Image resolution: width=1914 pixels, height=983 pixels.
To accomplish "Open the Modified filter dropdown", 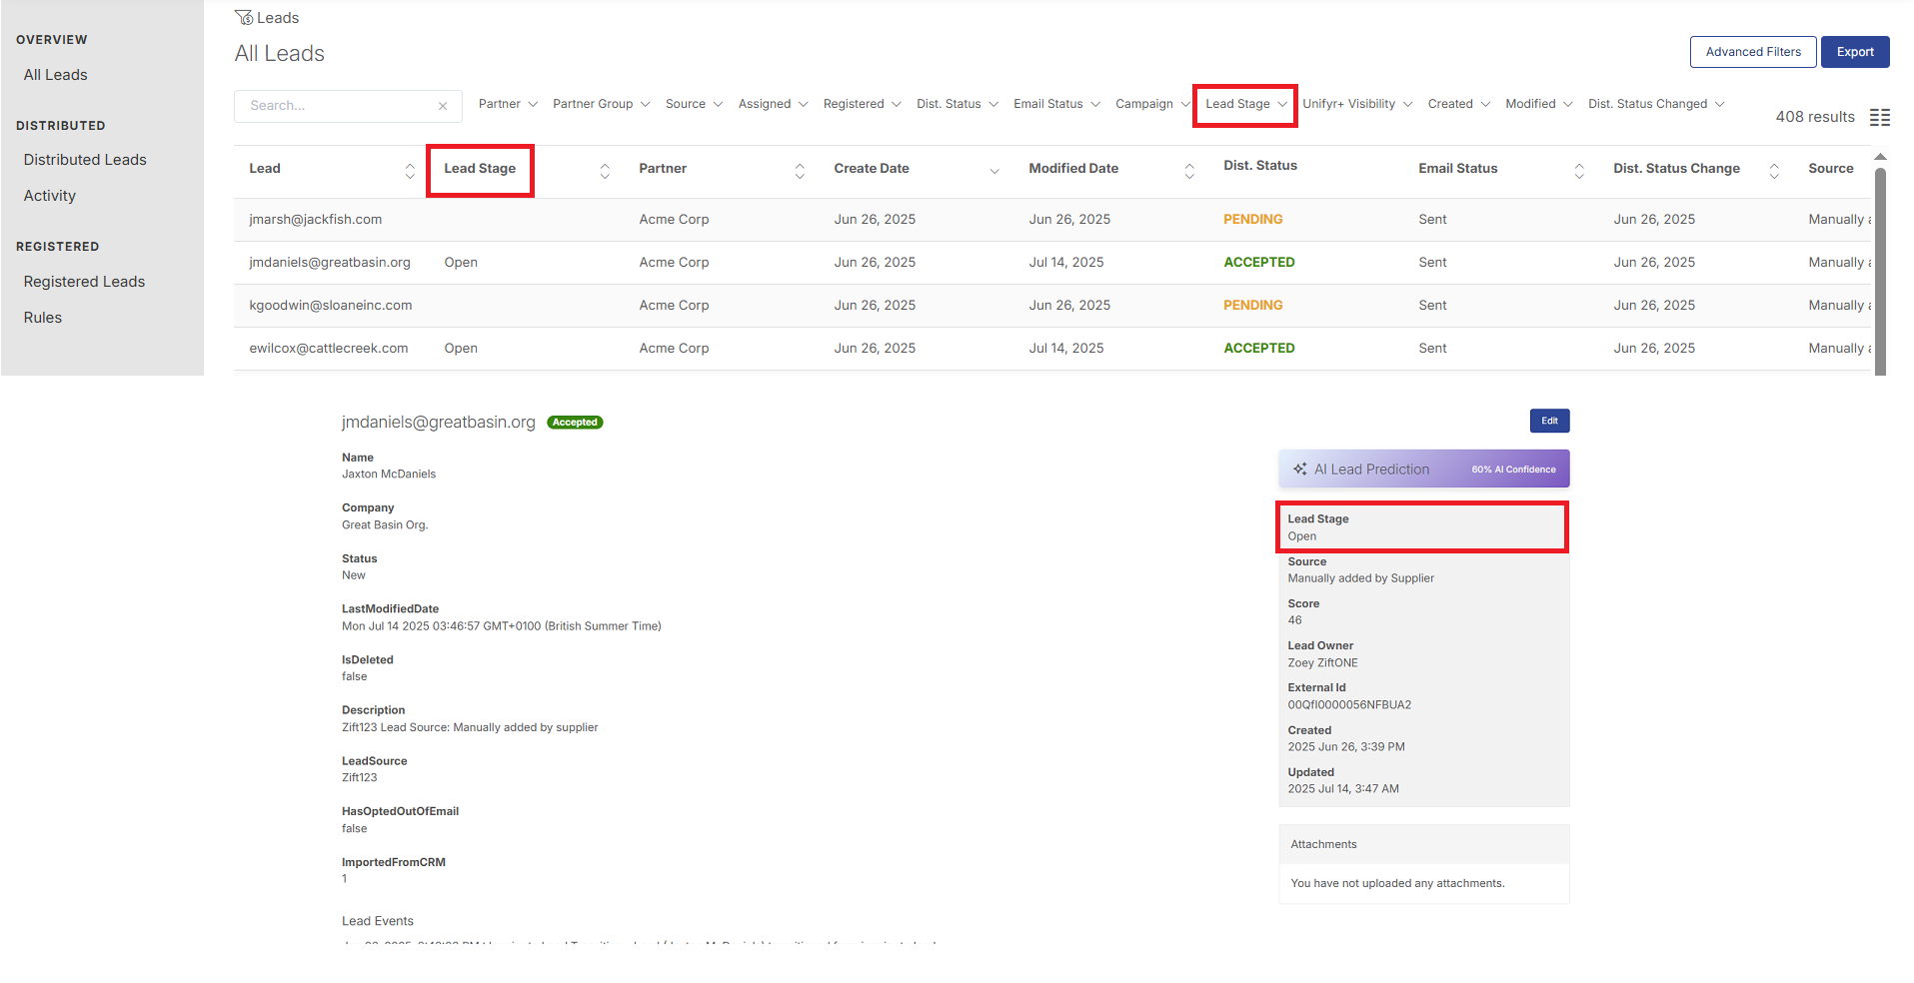I will pos(1538,104).
